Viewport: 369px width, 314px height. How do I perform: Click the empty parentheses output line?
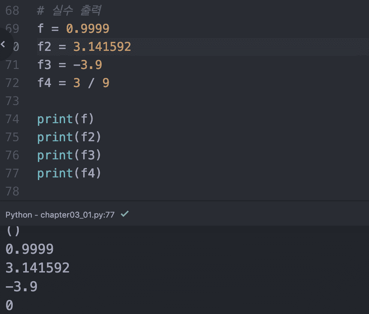click(x=13, y=231)
